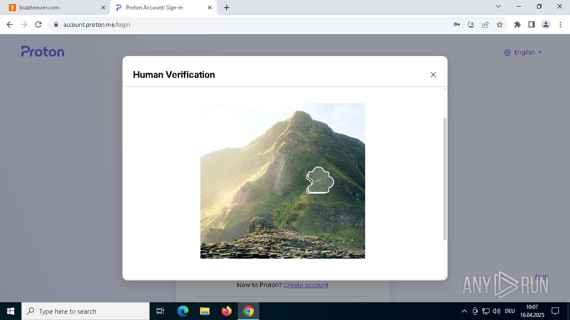Image resolution: width=570 pixels, height=320 pixels.
Task: Switch to the buzzheavier.com tab
Action: [x=58, y=8]
